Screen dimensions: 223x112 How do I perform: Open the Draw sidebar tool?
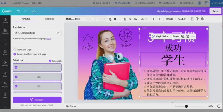(5, 74)
